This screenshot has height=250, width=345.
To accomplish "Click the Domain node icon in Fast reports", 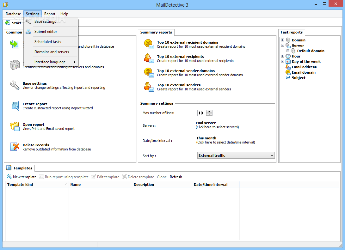I will coord(288,40).
